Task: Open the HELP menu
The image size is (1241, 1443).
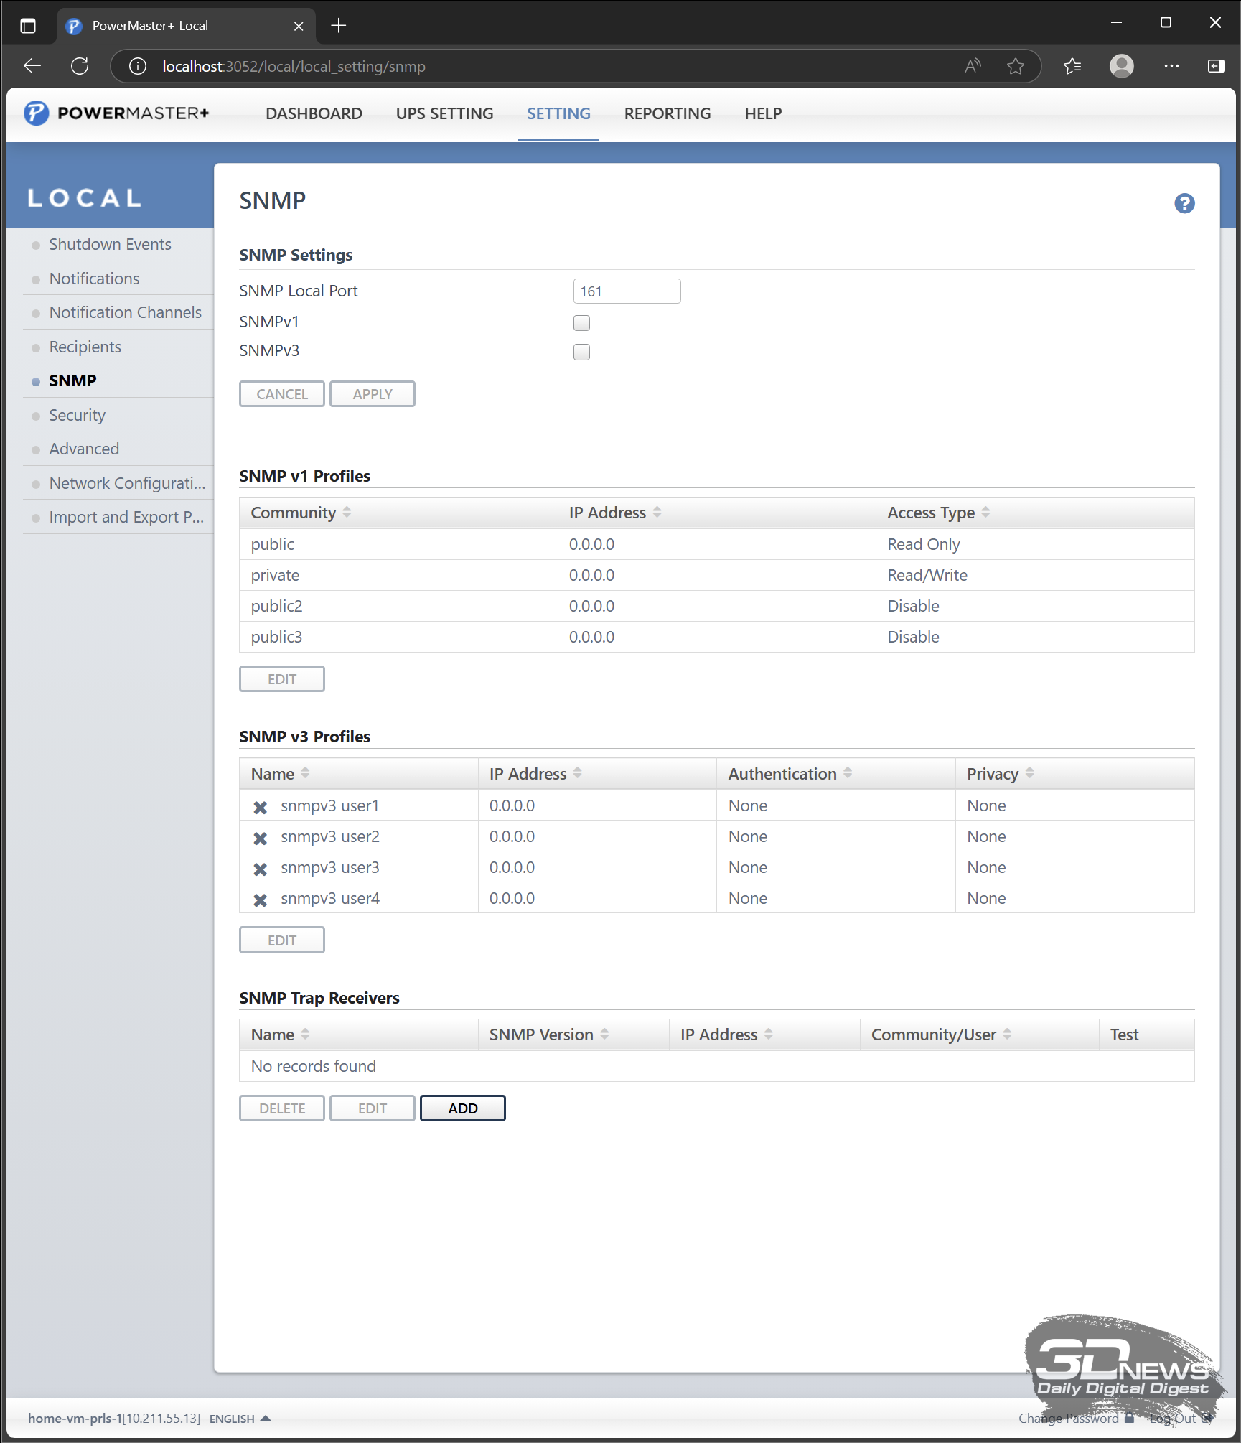Action: tap(763, 113)
